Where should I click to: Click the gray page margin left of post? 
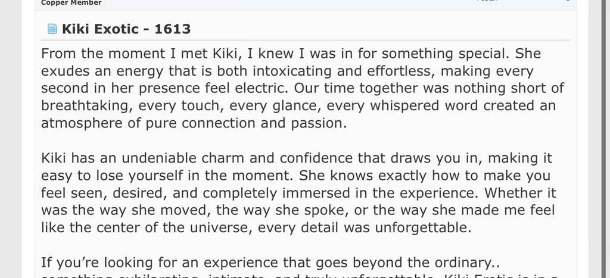coord(11,139)
